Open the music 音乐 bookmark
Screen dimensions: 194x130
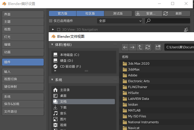84,113
